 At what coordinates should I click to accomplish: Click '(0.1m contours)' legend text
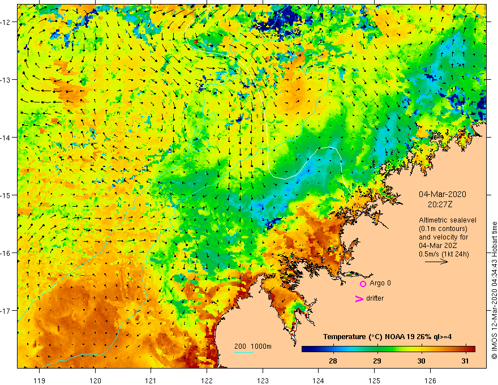(x=443, y=229)
